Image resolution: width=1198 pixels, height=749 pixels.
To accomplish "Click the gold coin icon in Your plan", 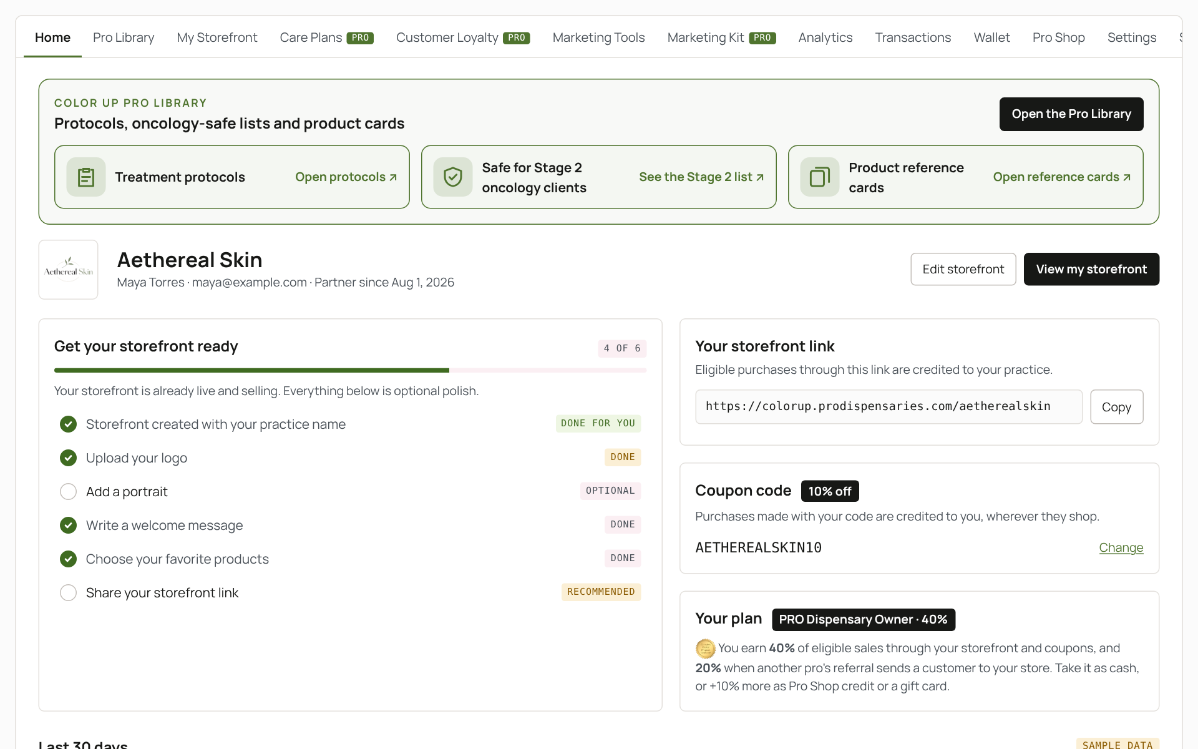I will click(705, 649).
